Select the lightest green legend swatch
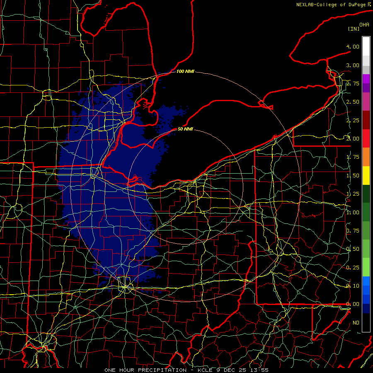373x373 pixels. [x=366, y=267]
